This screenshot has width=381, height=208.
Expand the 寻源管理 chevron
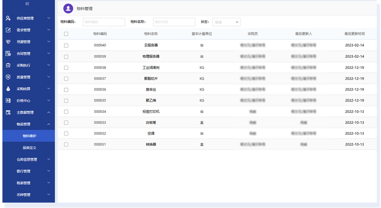pos(49,41)
